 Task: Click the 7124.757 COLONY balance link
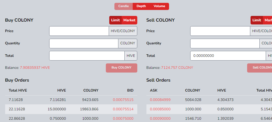click(177, 68)
